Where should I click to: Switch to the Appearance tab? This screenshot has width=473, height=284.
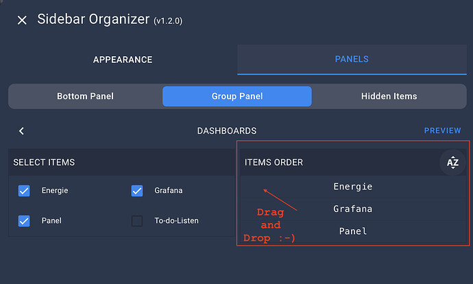tap(123, 60)
